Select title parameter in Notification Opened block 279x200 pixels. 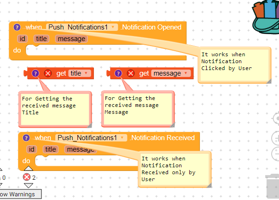click(x=41, y=39)
